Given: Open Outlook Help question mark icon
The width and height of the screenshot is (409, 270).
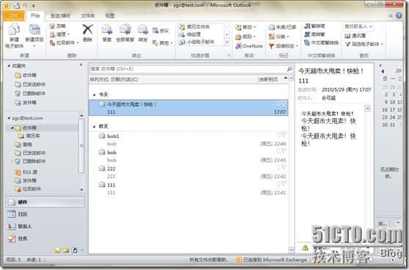Looking at the screenshot, I should point(399,15).
